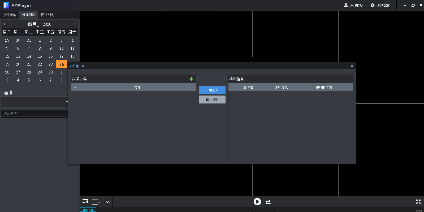The width and height of the screenshot is (424, 212).
Task: Switch to the 网络列表 tab
Action: tap(47, 15)
